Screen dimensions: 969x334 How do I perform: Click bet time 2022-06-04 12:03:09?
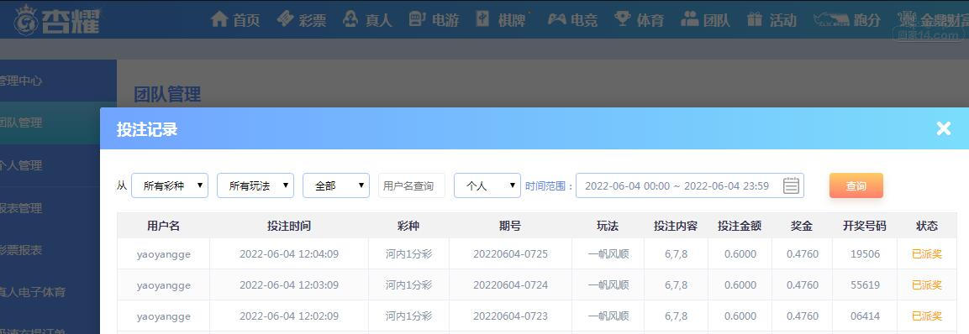pos(289,285)
